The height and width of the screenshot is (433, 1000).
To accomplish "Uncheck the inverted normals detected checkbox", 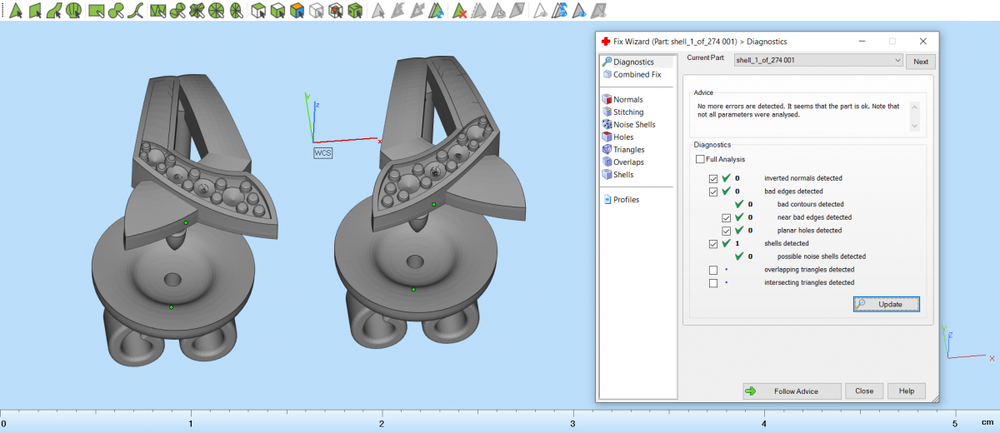I will tap(712, 178).
